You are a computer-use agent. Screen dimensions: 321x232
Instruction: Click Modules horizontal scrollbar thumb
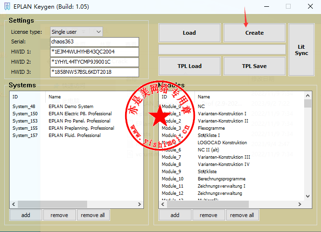(208, 205)
